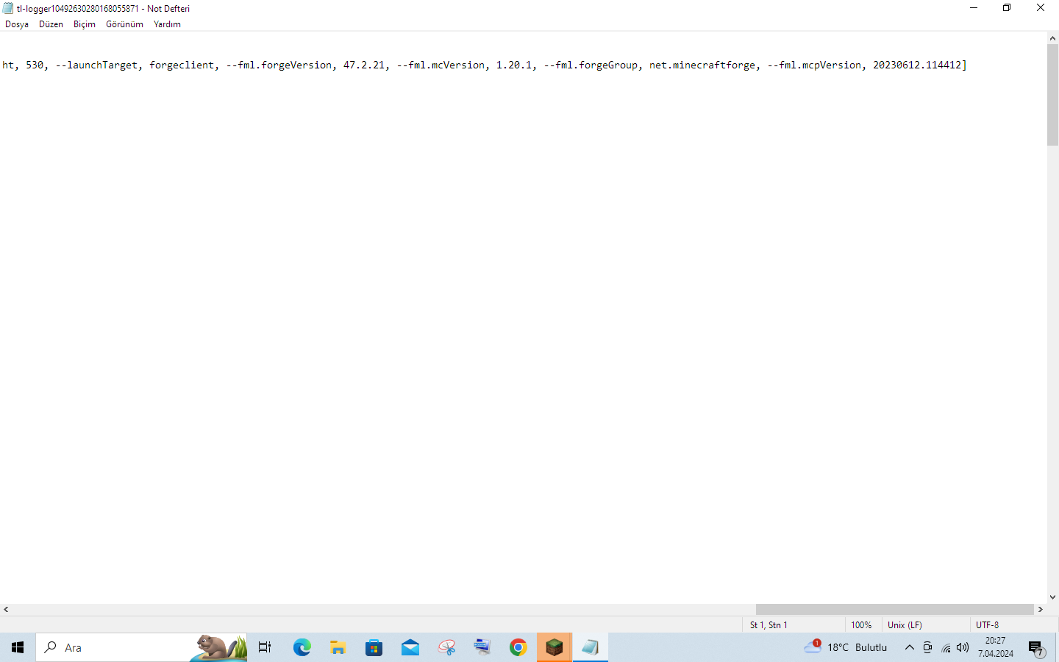
Task: Click the 'St 1, Stn 1' status bar entry
Action: tap(769, 624)
